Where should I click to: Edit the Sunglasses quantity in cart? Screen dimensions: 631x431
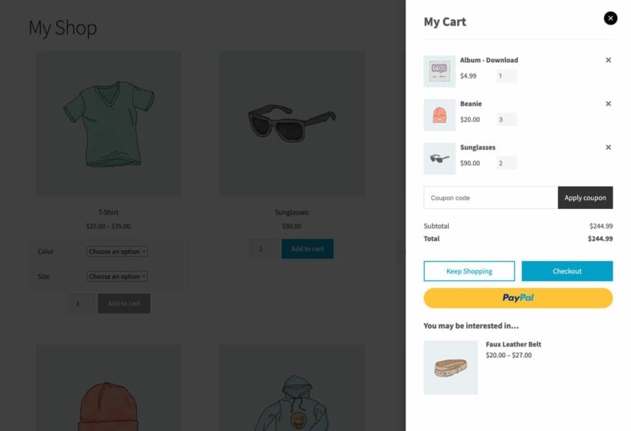(x=506, y=163)
